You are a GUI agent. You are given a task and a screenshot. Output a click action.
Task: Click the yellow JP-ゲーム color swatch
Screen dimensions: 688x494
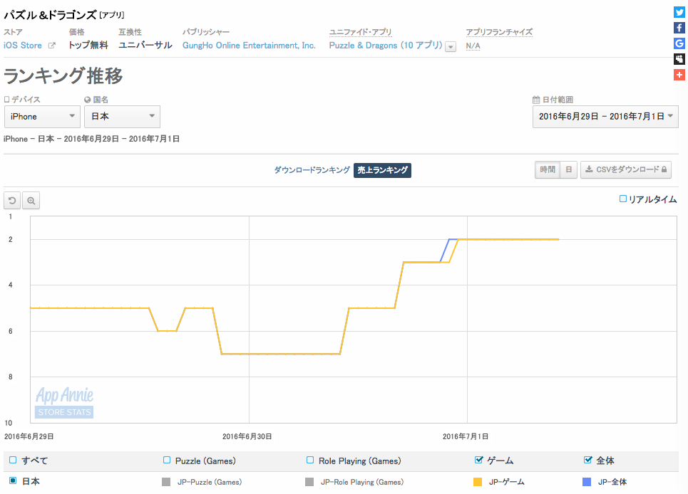(x=478, y=482)
